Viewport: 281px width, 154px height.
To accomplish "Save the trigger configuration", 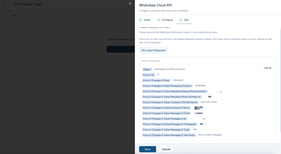I will 147,149.
